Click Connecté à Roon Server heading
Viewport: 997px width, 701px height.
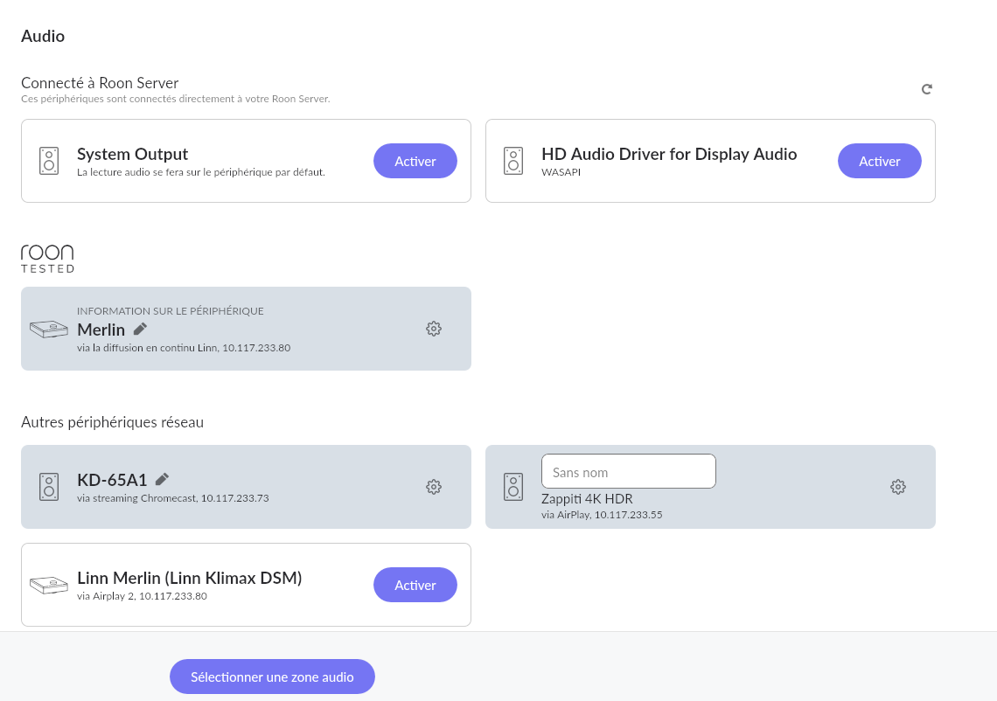pos(100,83)
